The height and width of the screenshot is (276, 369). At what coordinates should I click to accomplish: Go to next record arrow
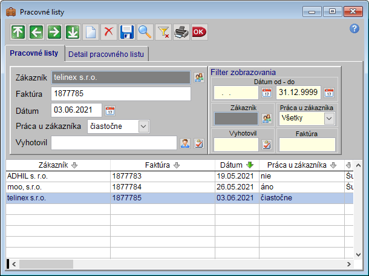pyautogui.click(x=54, y=32)
